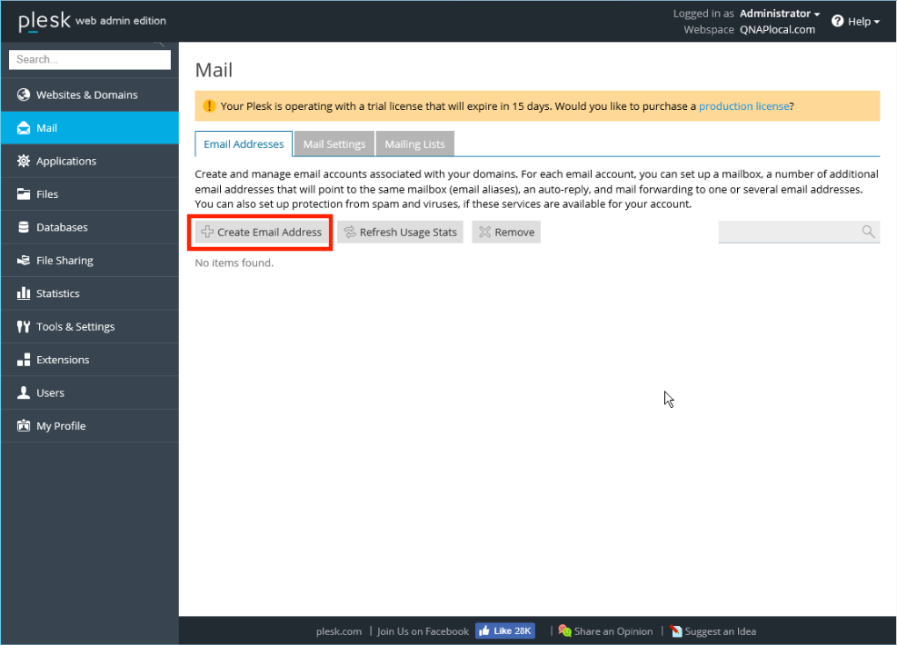
Task: Click the Applications gear icon in sidebar
Action: (x=24, y=162)
